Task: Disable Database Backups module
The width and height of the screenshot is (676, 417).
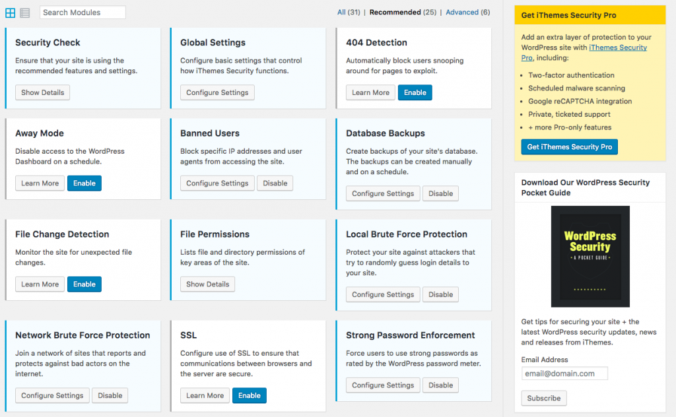Action: [x=440, y=193]
